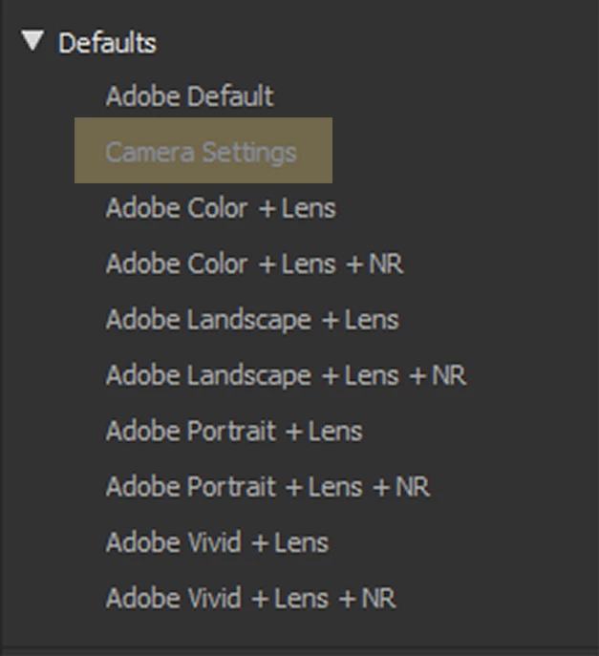
Task: Select Adobe Landscape + Lens preset
Action: 252,319
